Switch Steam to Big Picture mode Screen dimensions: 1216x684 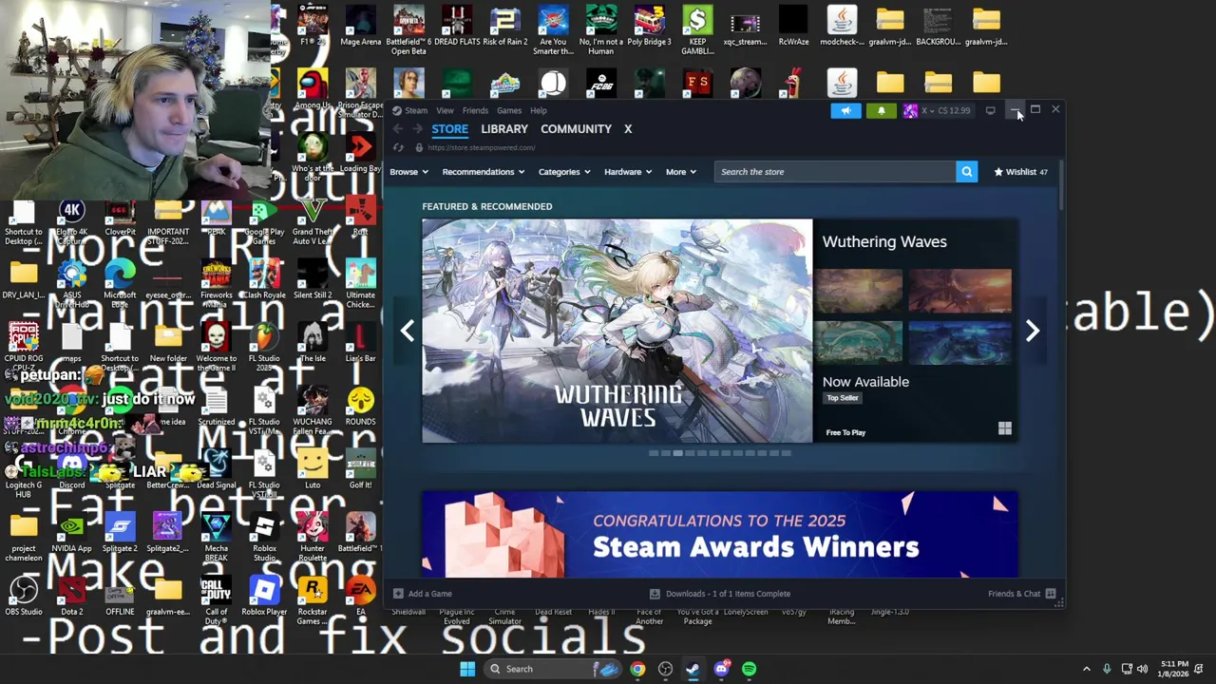point(990,110)
